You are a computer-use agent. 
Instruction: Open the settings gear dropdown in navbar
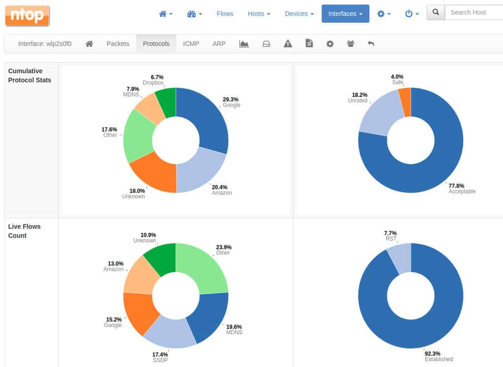coord(383,14)
